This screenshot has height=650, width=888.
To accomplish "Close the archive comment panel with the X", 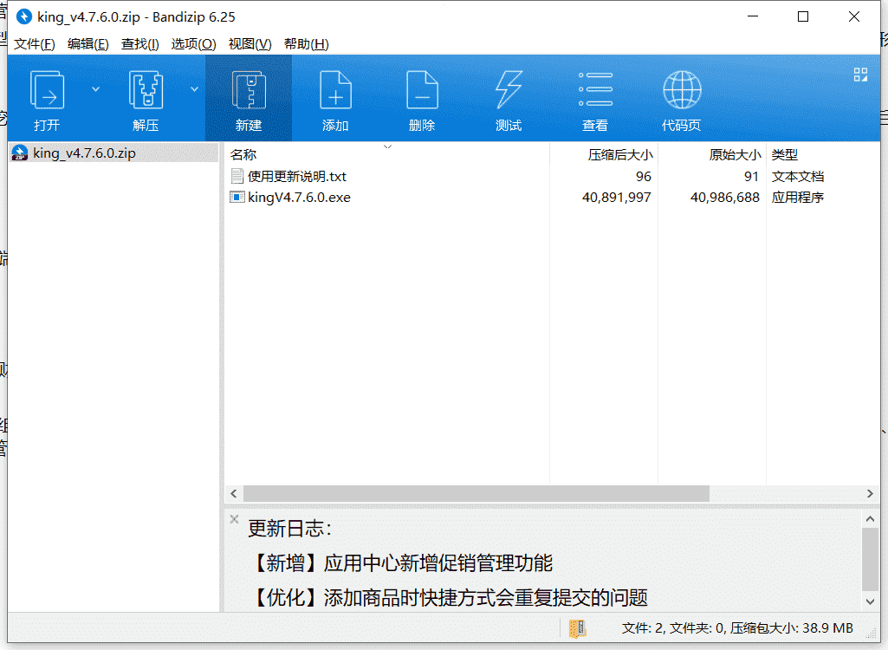I will click(x=234, y=519).
